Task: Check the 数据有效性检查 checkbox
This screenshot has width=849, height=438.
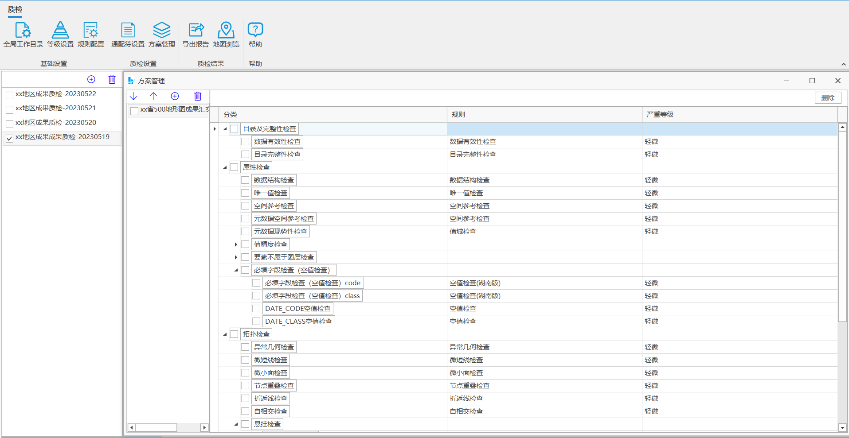Action: pos(245,142)
